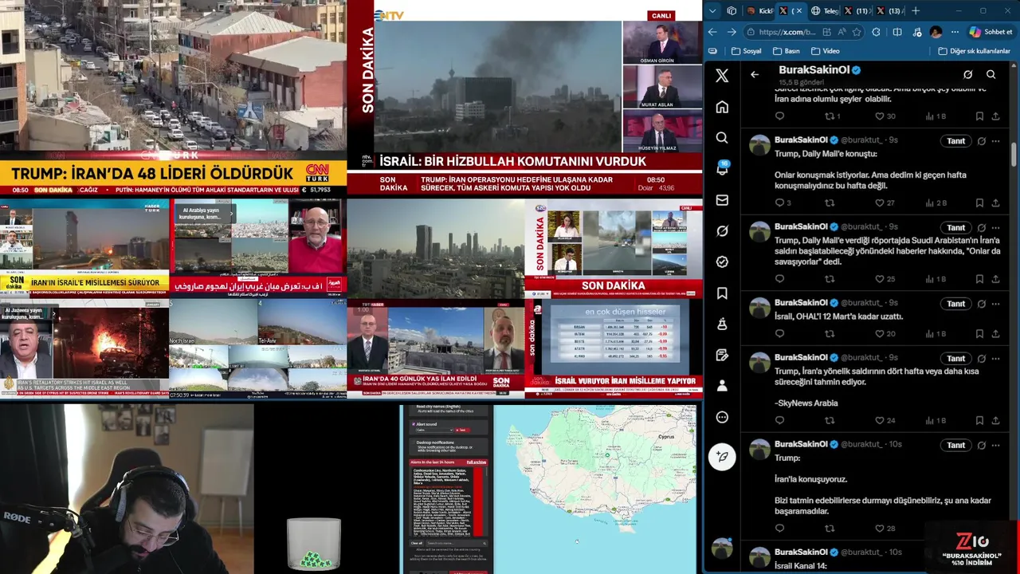Click Clear all in alerts panel
Screen dimensions: 1020x574
pyautogui.click(x=416, y=543)
